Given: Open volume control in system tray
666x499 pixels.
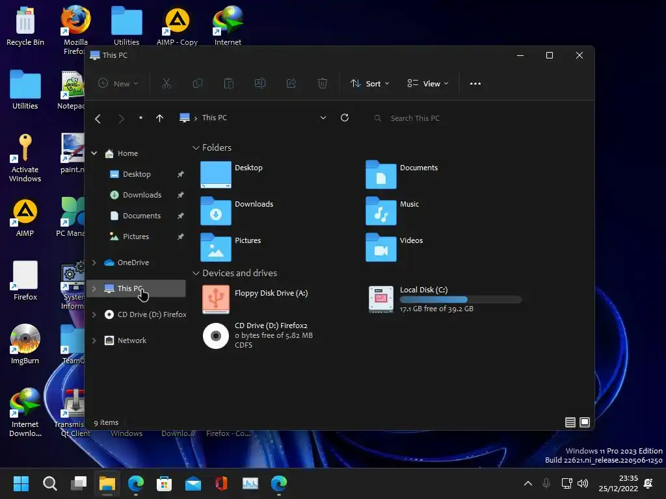Looking at the screenshot, I should [583, 483].
